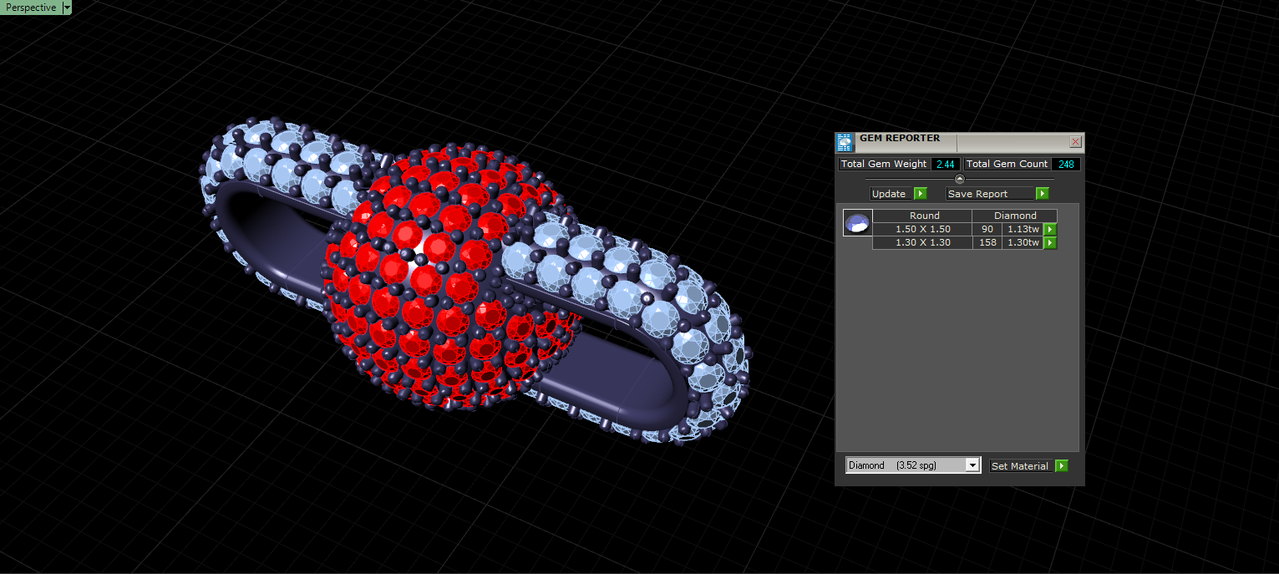
Task: Open the Diamond (3.52 spg) material dropdown
Action: point(912,465)
